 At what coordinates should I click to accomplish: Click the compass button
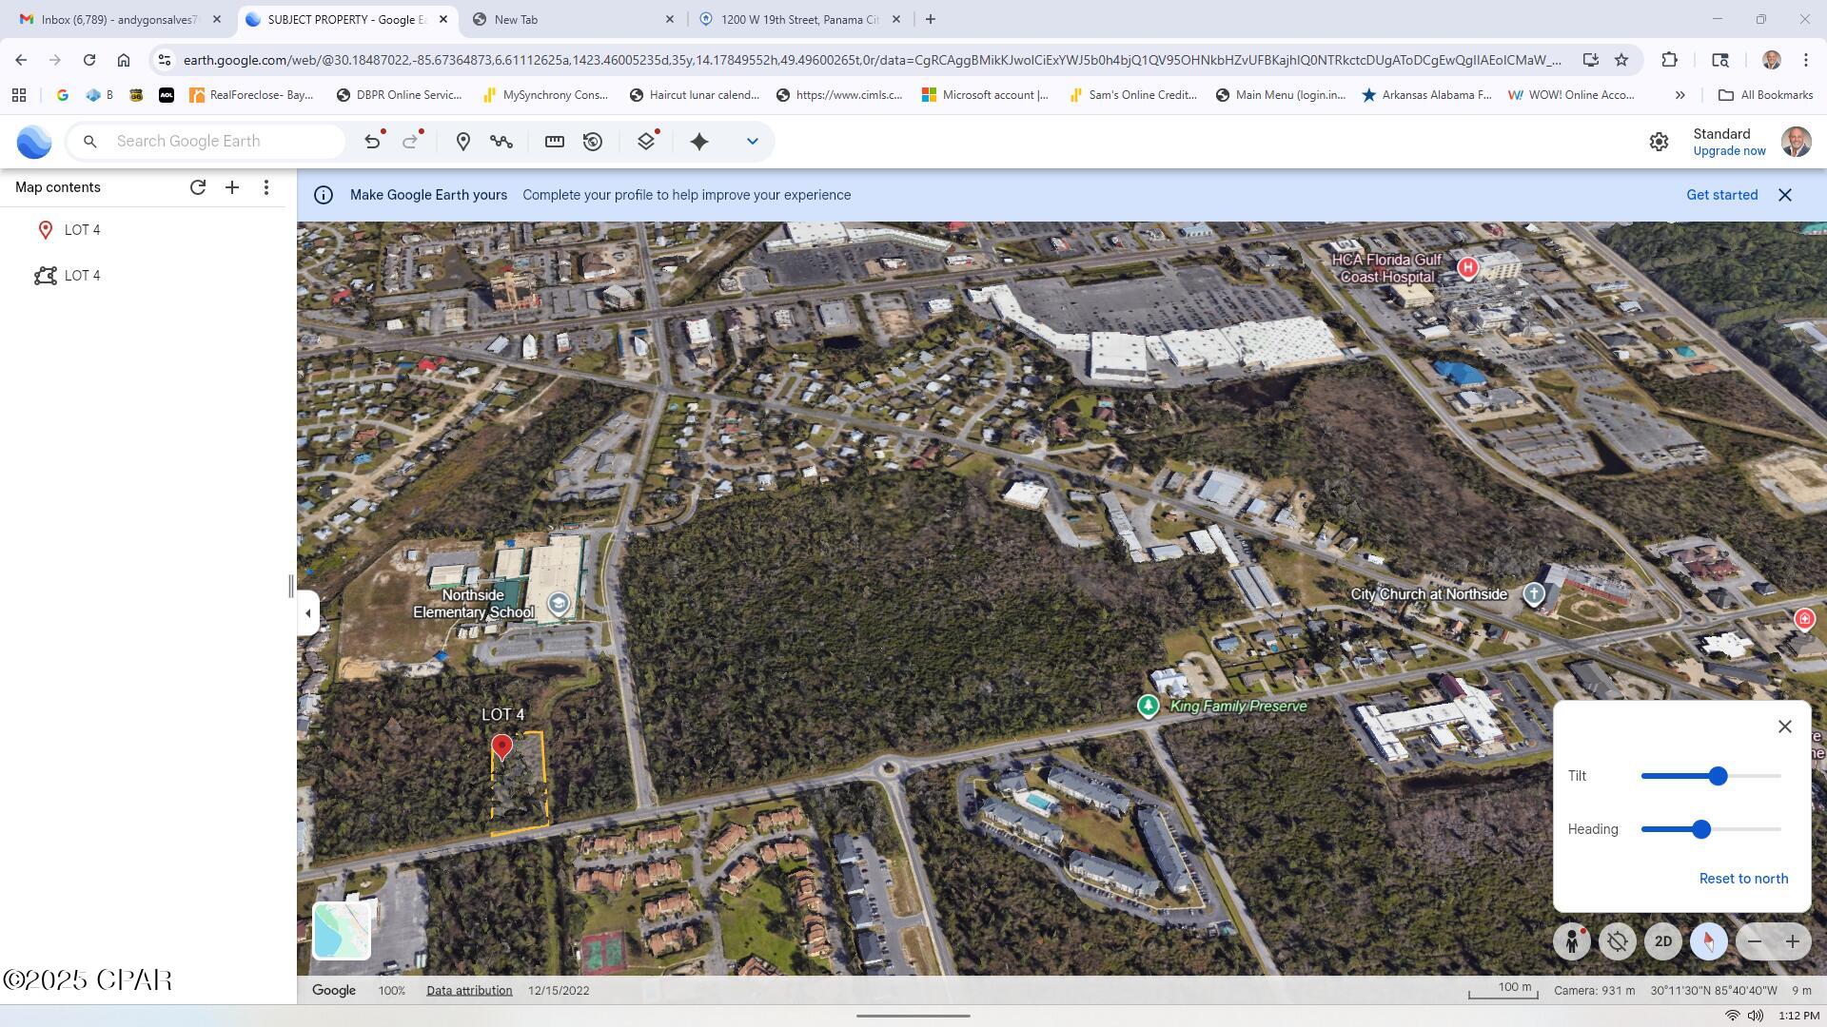tap(1709, 941)
